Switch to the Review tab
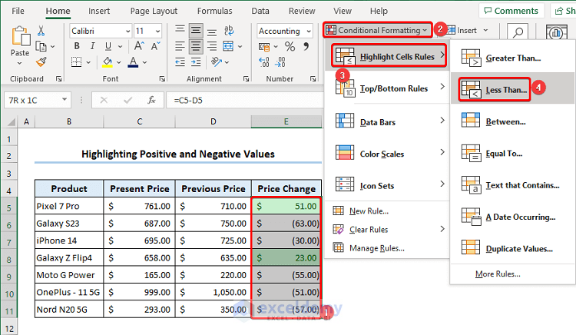 (302, 11)
